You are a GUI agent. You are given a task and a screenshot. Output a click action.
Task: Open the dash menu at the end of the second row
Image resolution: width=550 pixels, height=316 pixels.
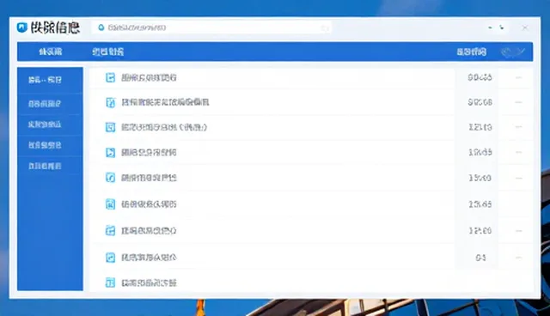tap(518, 102)
